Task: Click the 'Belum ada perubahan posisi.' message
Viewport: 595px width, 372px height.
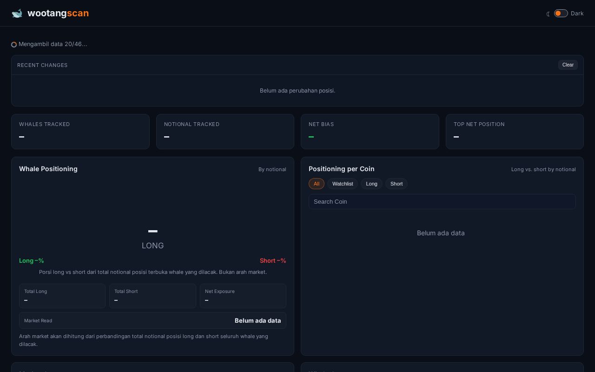Action: pyautogui.click(x=297, y=91)
